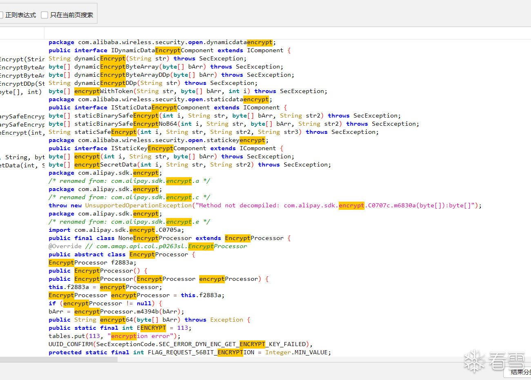
Task: Open the 'encryptProcessor.m4394b(bArr)' result row
Action: [x=116, y=312]
